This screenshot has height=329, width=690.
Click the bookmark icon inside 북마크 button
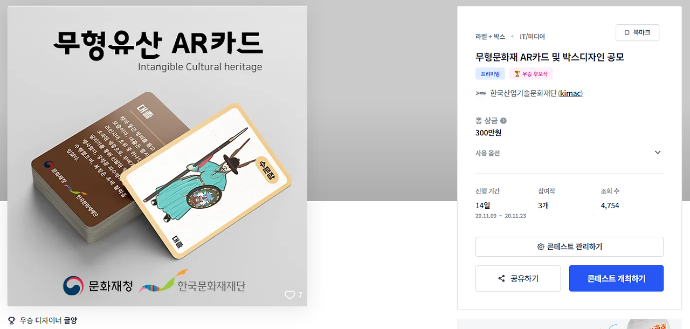point(627,33)
